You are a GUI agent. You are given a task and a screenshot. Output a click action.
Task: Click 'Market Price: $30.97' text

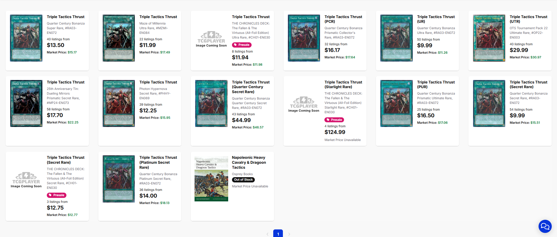(525, 57)
